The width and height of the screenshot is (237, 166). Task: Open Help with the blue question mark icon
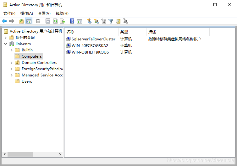click(72, 21)
